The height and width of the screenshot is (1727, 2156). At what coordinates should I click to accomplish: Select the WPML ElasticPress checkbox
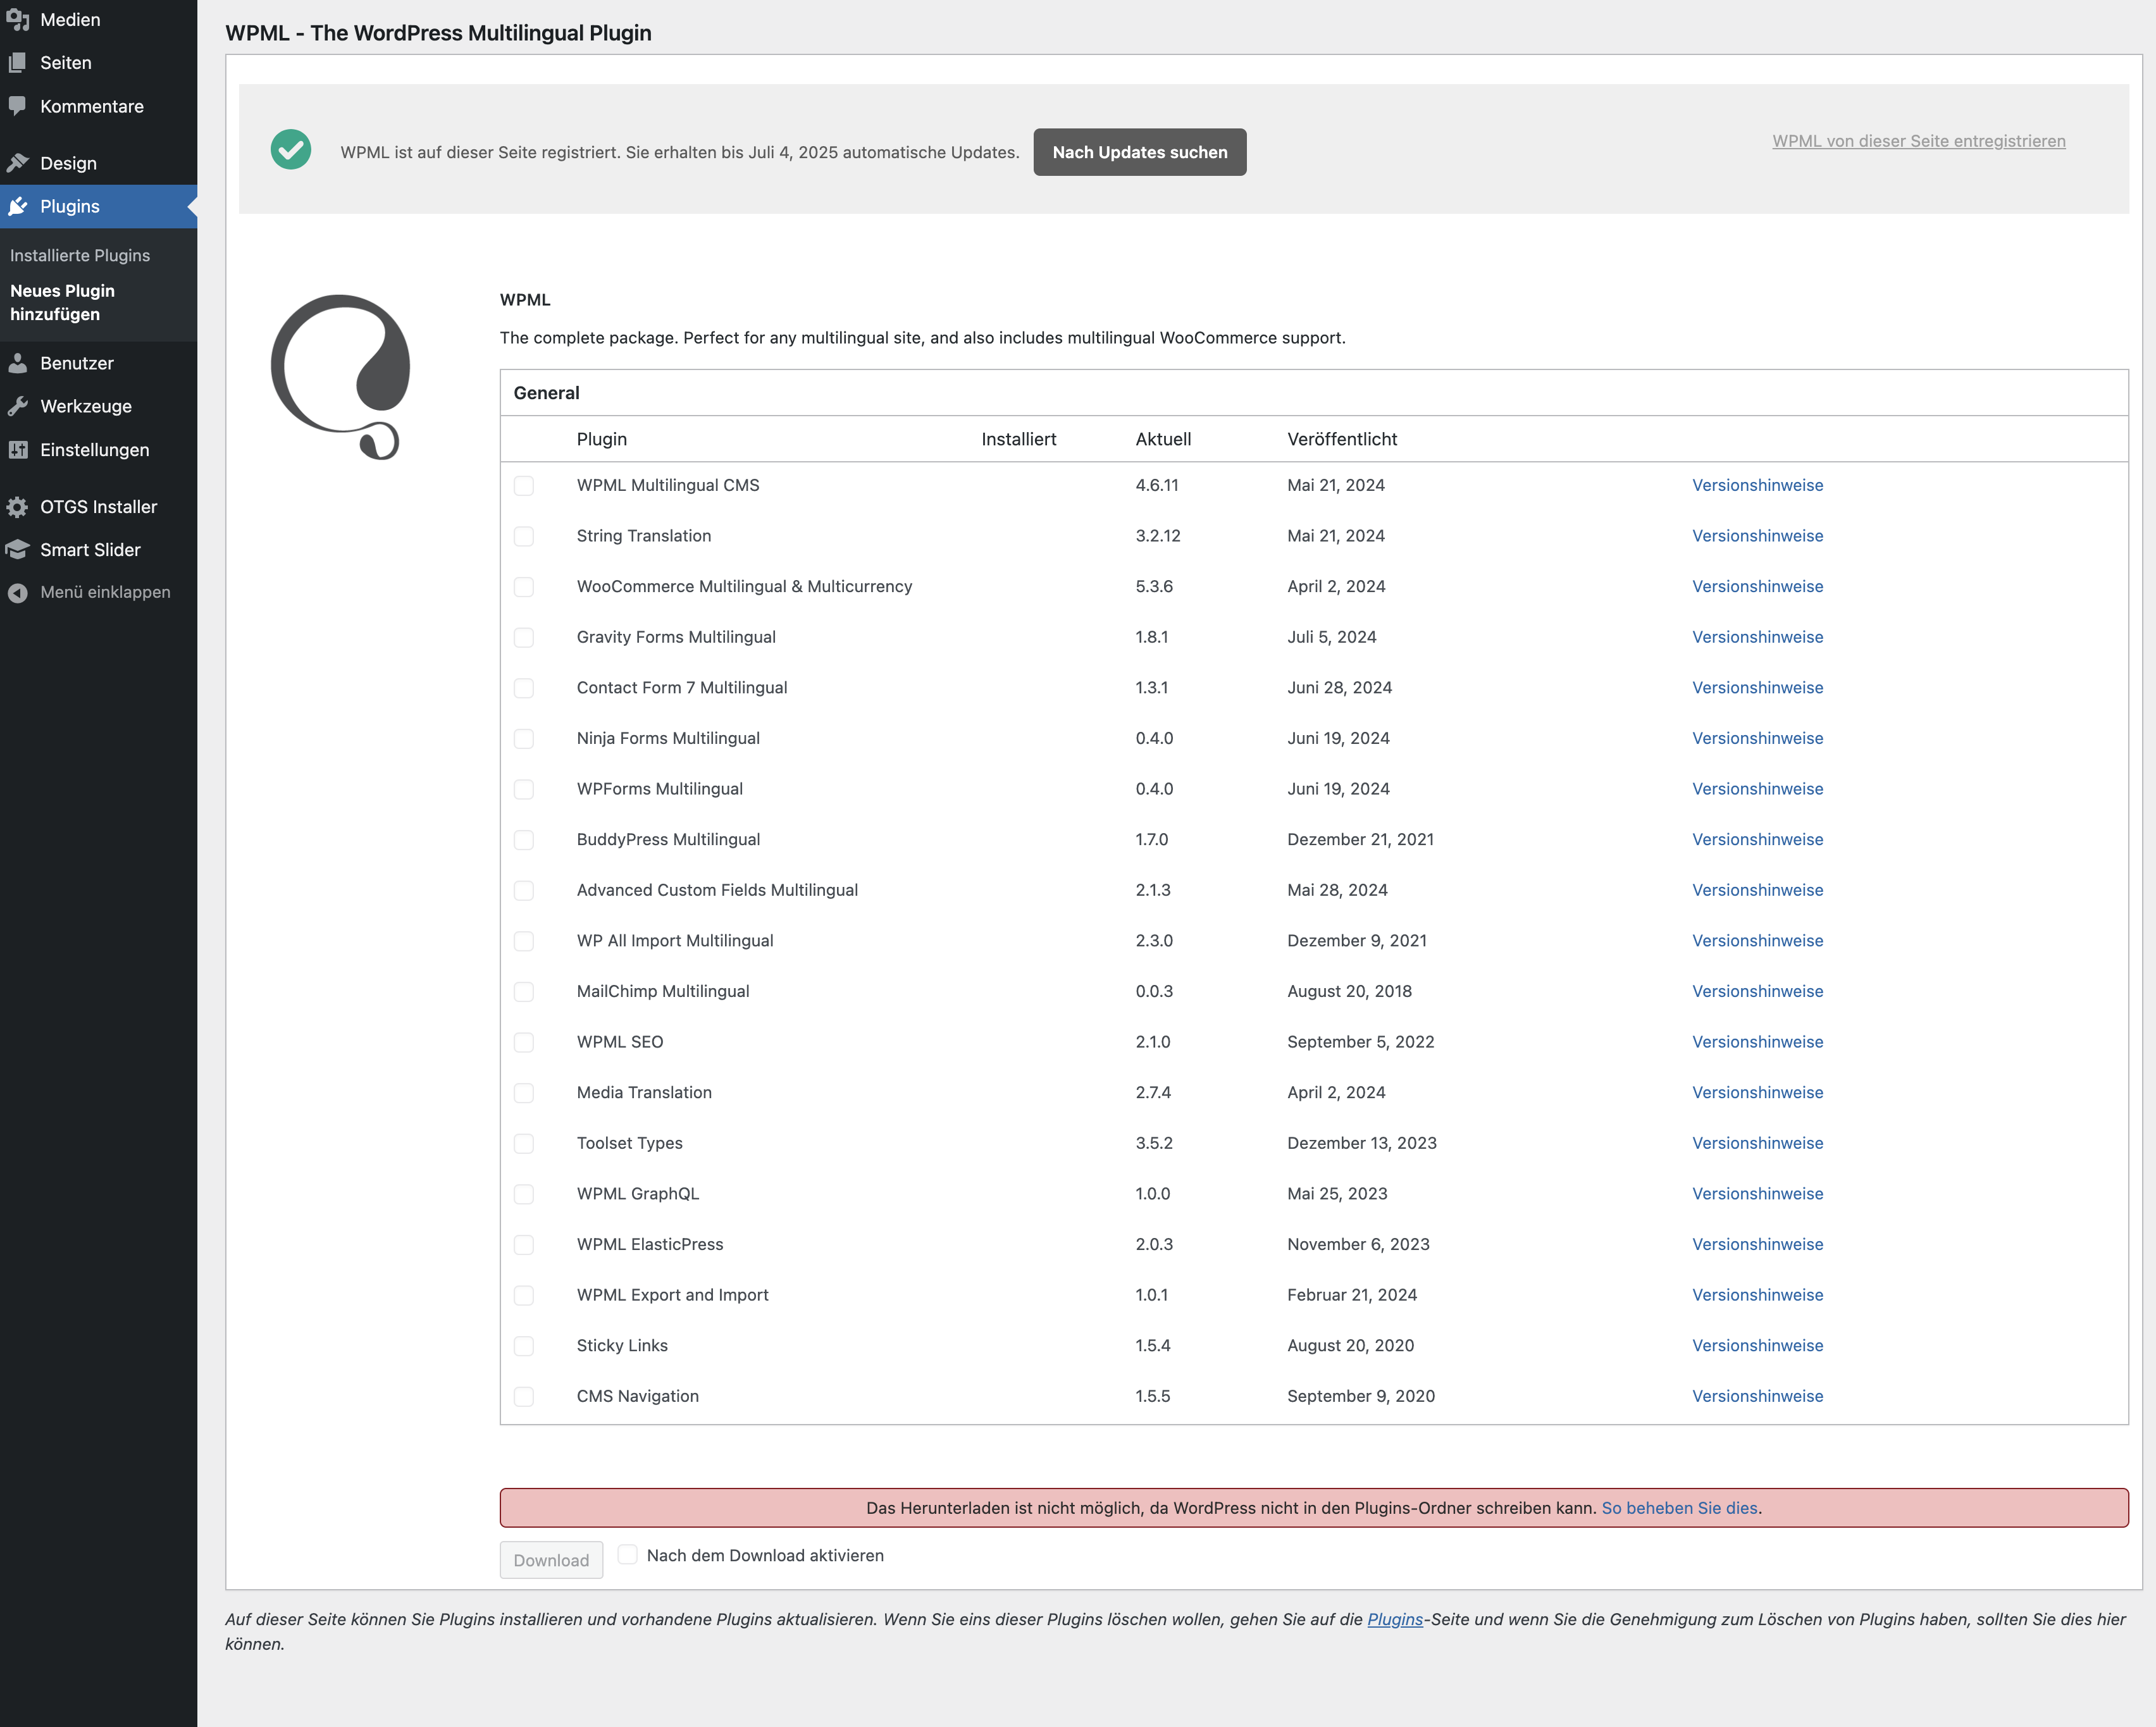coord(524,1245)
